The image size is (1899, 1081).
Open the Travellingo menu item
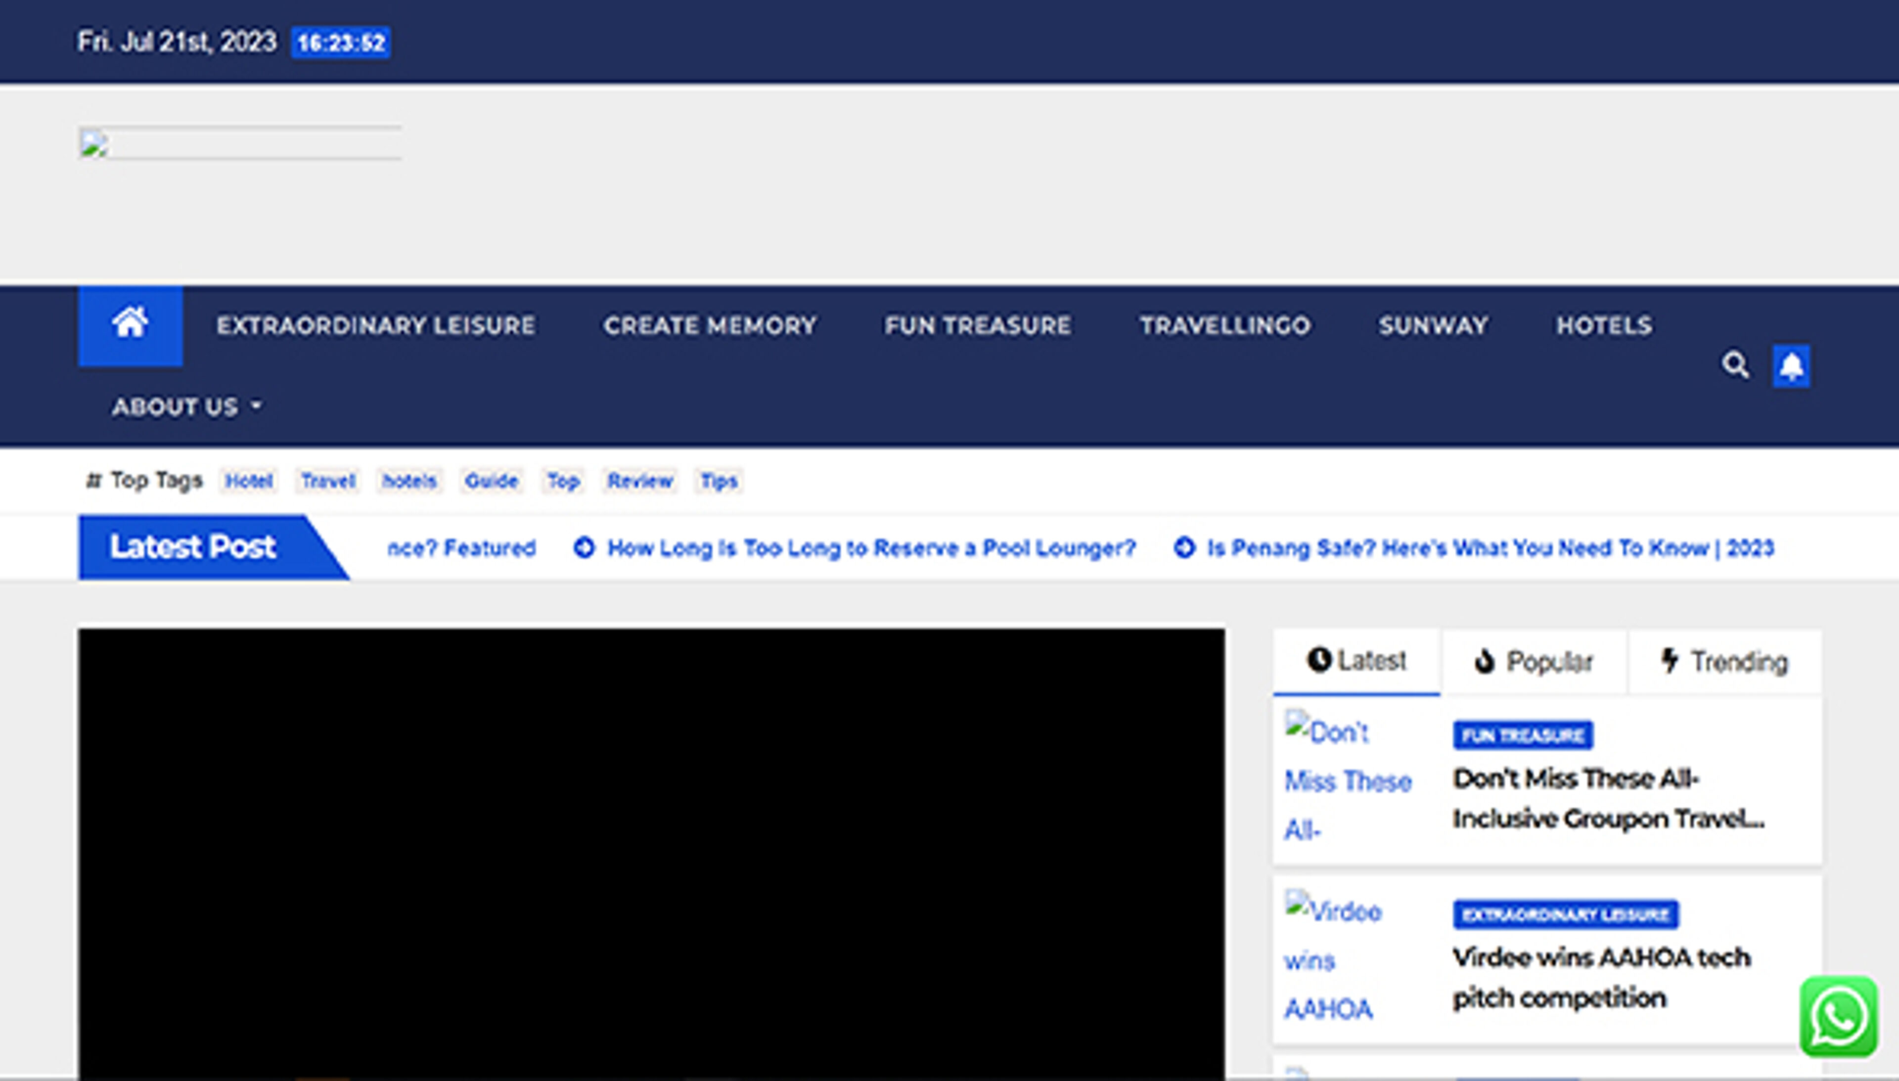click(1225, 325)
